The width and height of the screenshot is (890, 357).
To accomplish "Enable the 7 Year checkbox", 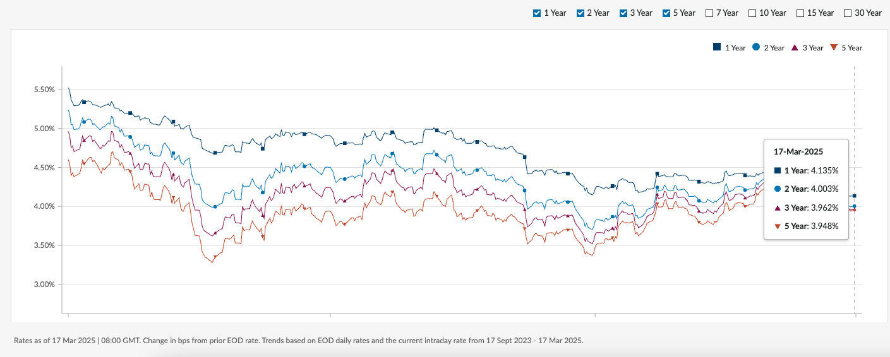I will [x=709, y=13].
